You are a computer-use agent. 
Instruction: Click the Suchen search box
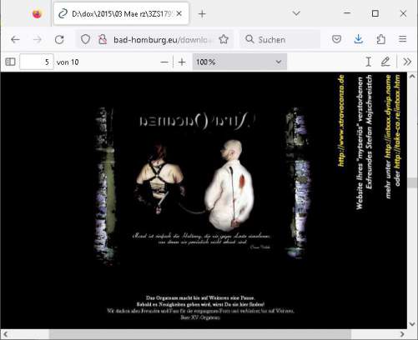coord(280,39)
